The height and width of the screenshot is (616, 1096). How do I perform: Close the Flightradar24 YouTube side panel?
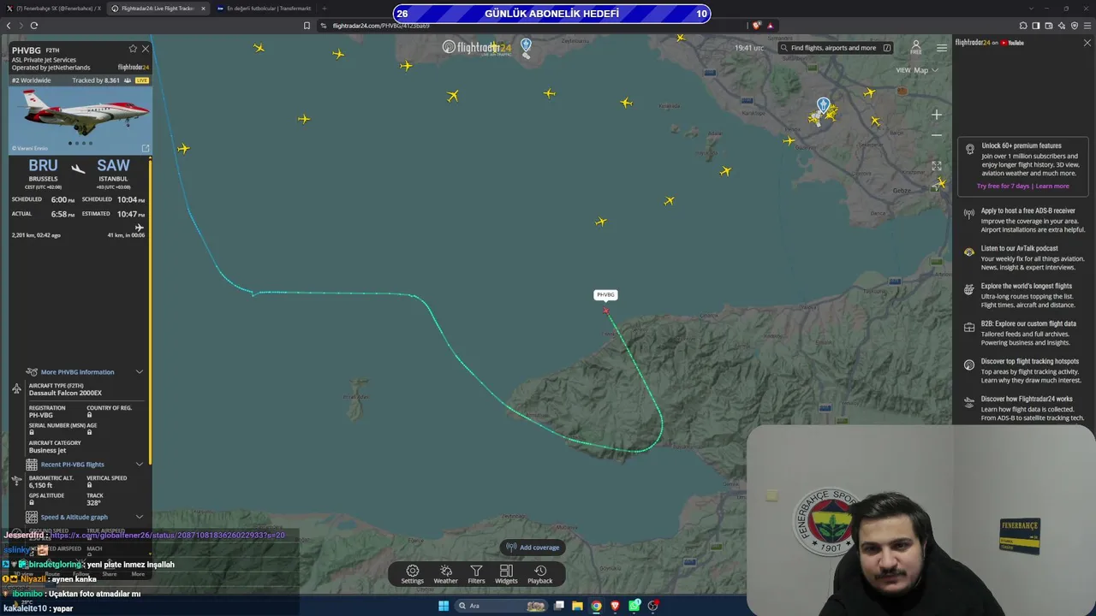tap(1087, 43)
